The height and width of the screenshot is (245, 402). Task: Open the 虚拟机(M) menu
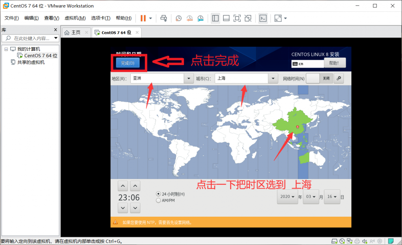click(x=75, y=18)
